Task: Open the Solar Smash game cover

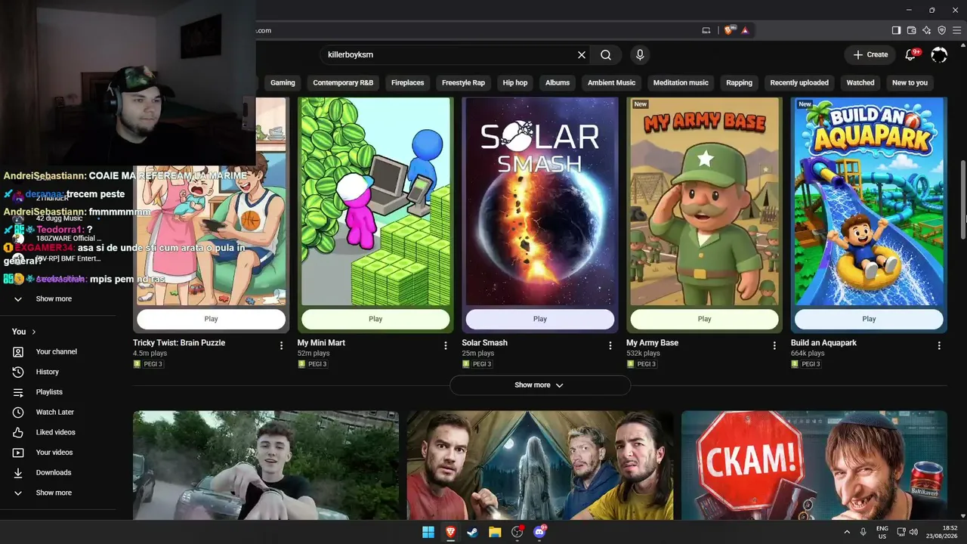Action: 540,201
